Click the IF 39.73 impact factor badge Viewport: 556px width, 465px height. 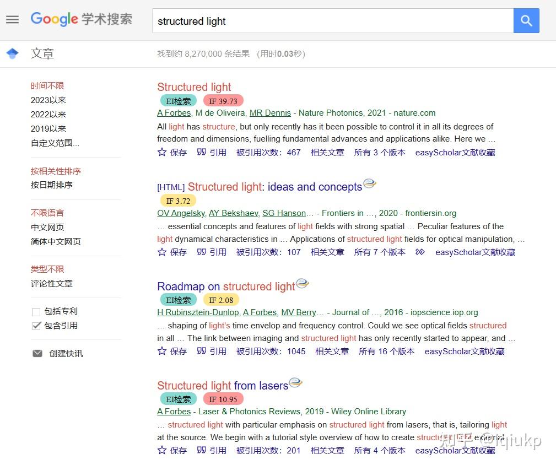tap(223, 101)
